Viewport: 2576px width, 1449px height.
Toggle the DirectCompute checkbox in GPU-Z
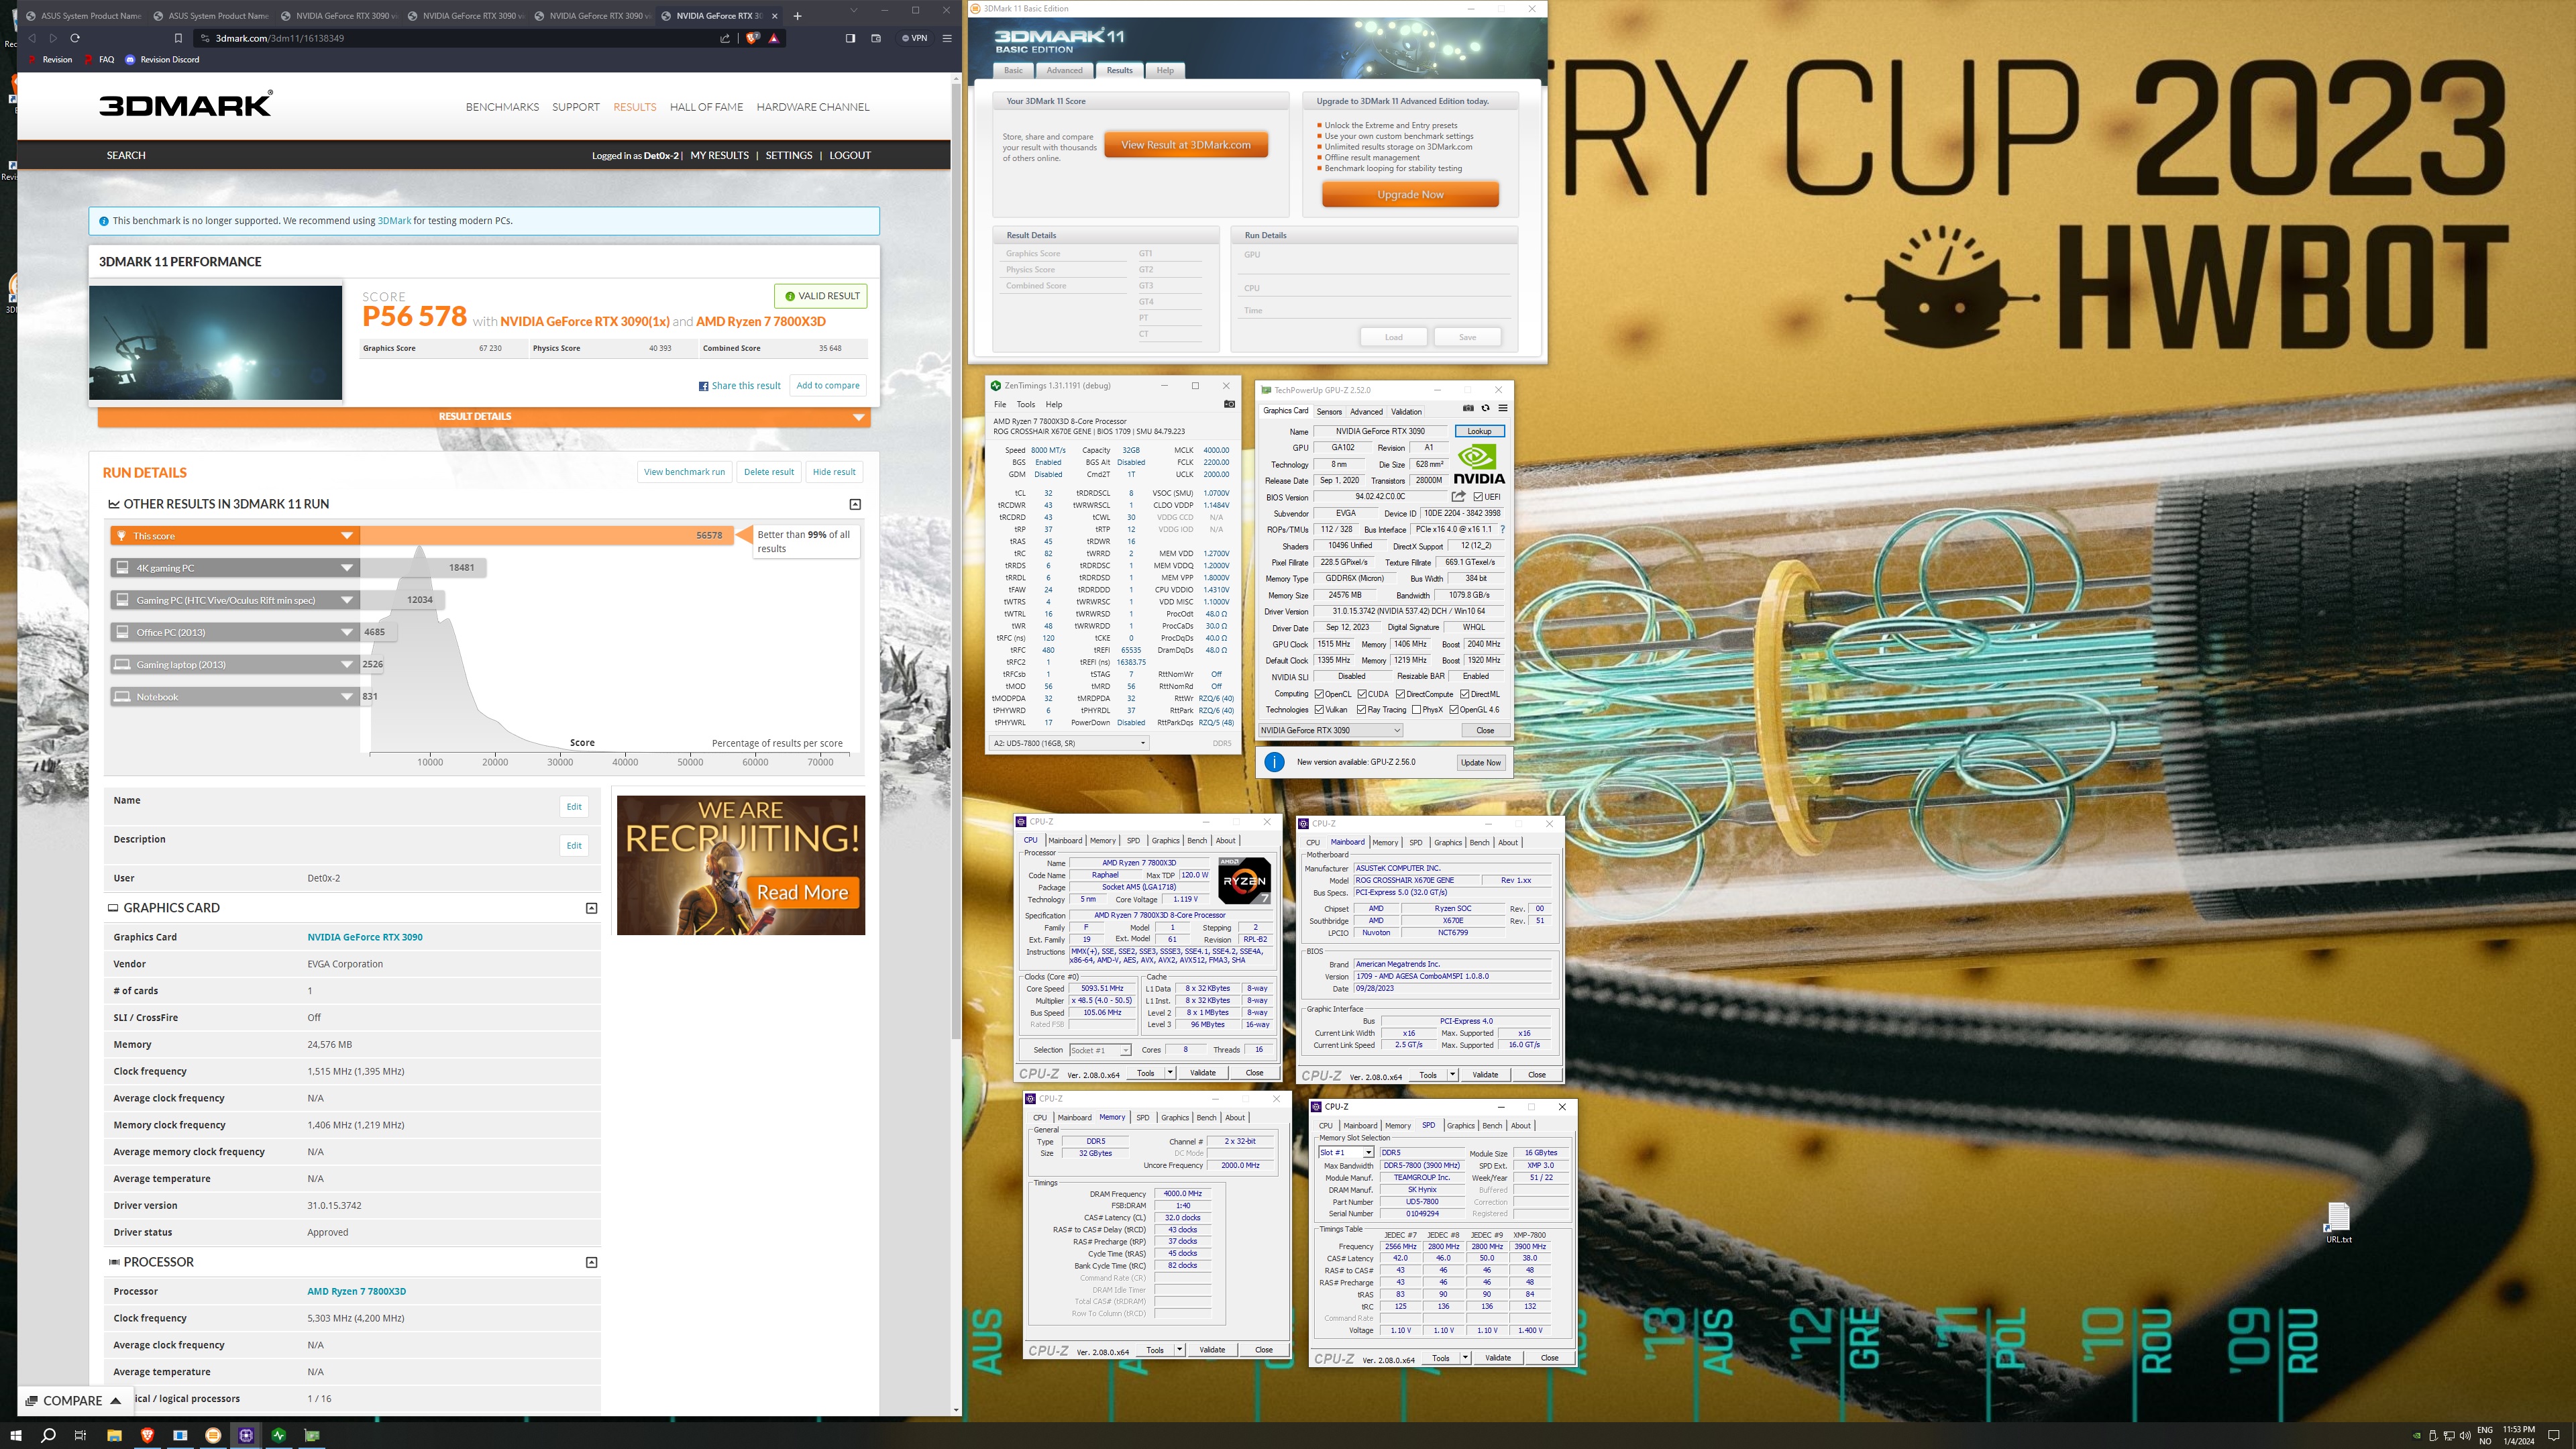coord(1400,694)
